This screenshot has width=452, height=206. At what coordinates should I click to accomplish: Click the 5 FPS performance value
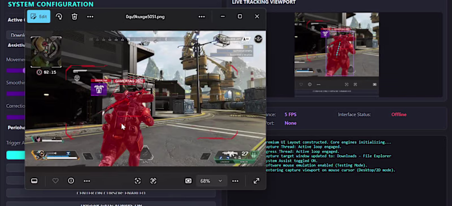click(290, 115)
